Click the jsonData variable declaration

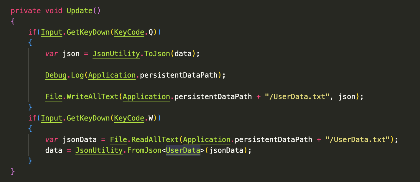pos(80,140)
